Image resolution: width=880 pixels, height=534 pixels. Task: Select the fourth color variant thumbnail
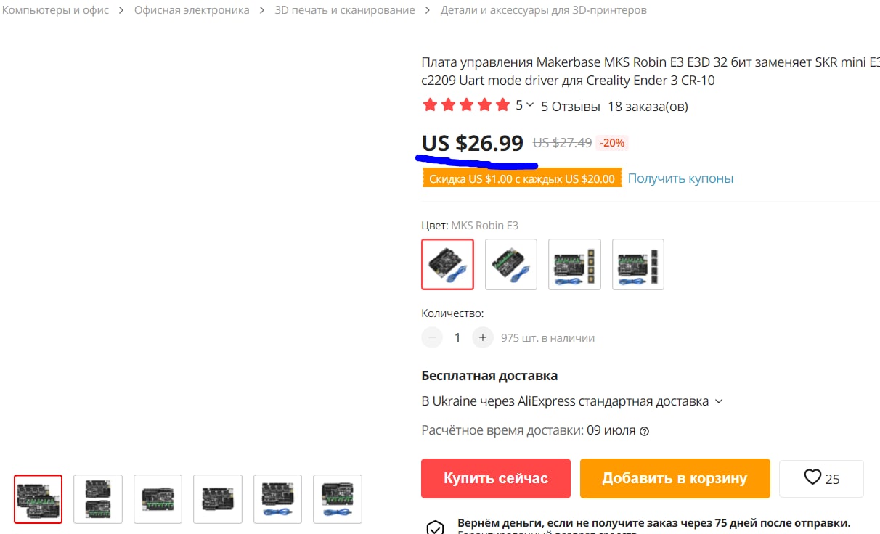click(638, 264)
